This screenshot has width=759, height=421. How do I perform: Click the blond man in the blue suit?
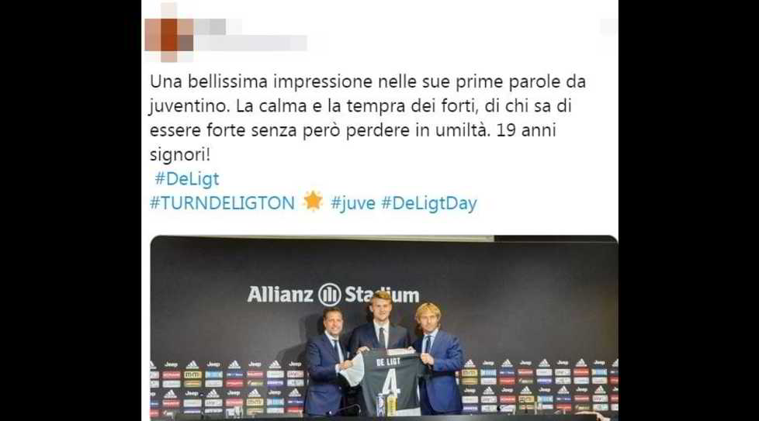pyautogui.click(x=437, y=359)
